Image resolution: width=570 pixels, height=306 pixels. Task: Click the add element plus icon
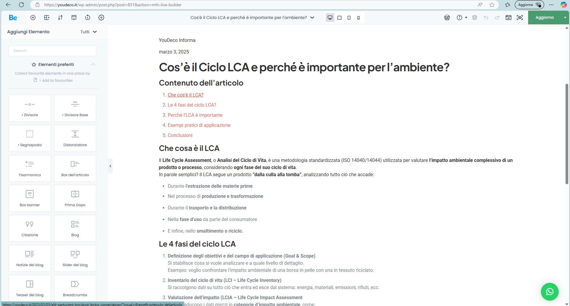[33, 18]
